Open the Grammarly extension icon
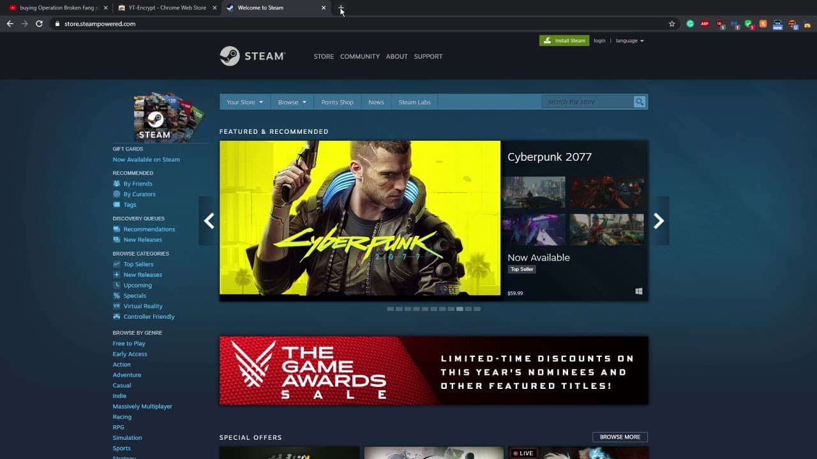817x459 pixels. [x=690, y=24]
